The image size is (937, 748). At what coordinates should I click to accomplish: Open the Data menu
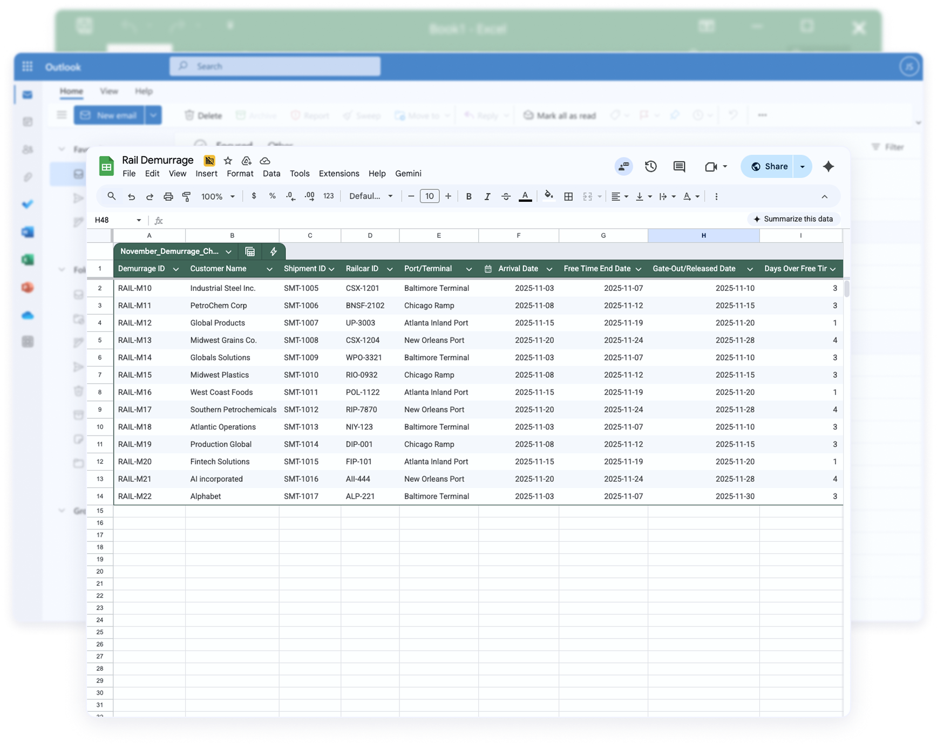coord(271,173)
